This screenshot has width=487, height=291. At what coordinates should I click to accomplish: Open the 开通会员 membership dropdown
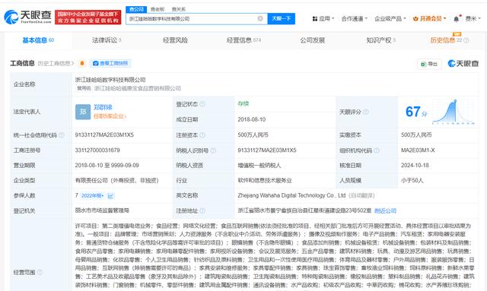tap(429, 18)
